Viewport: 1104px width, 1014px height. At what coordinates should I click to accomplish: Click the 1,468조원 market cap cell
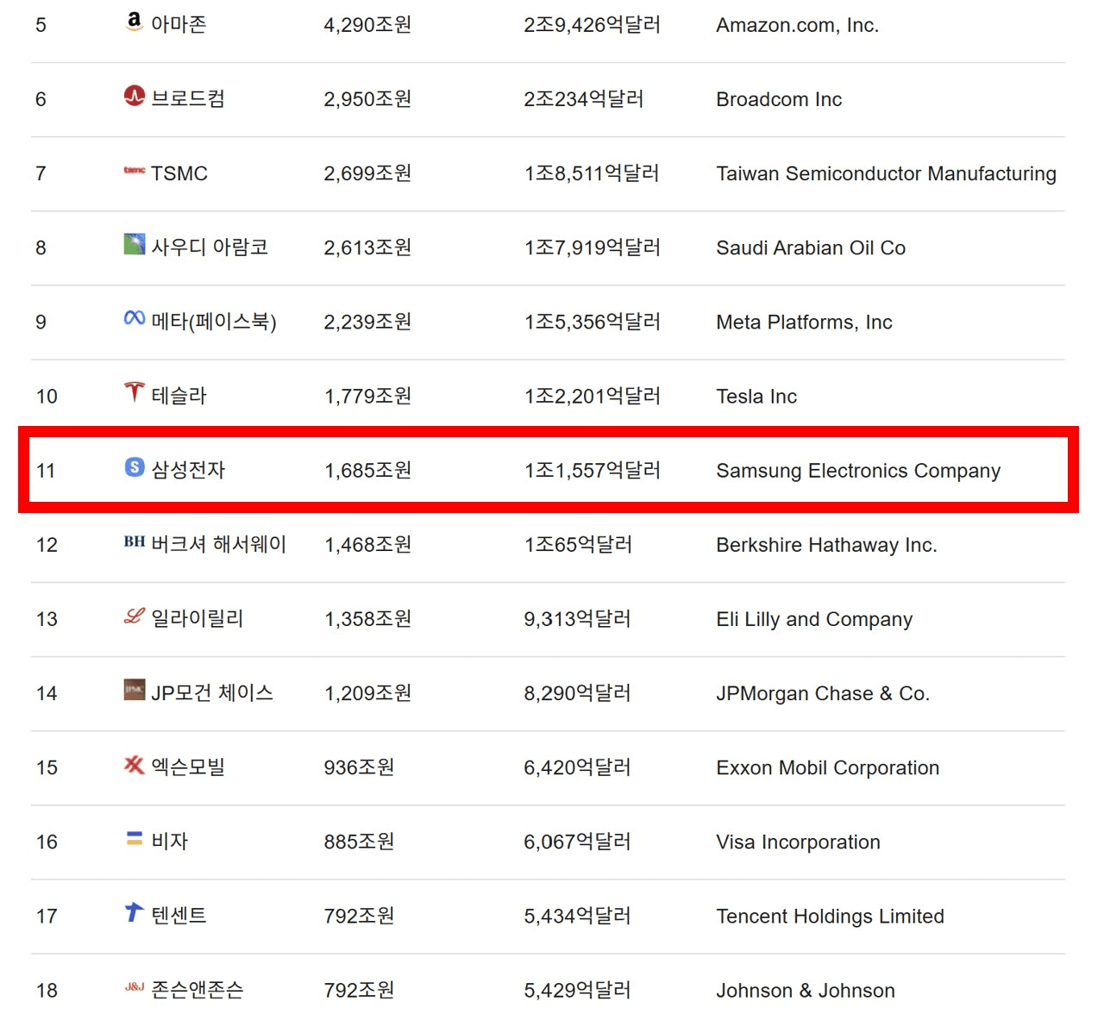[367, 544]
